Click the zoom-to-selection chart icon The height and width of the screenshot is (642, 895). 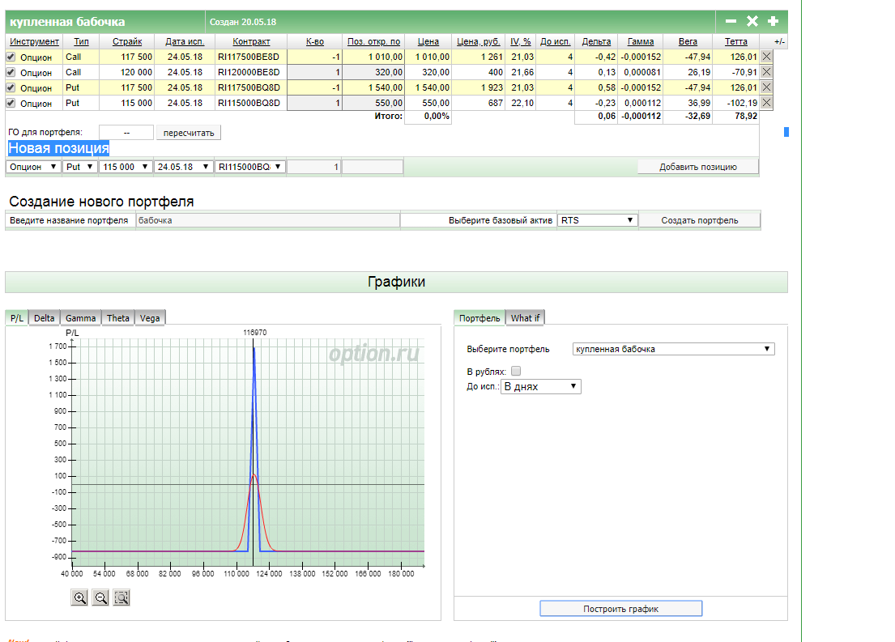tap(121, 597)
